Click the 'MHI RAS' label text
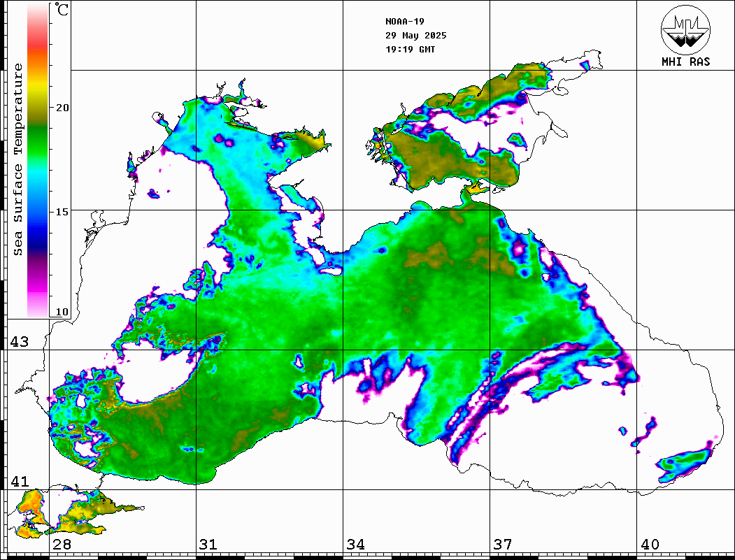 685,62
